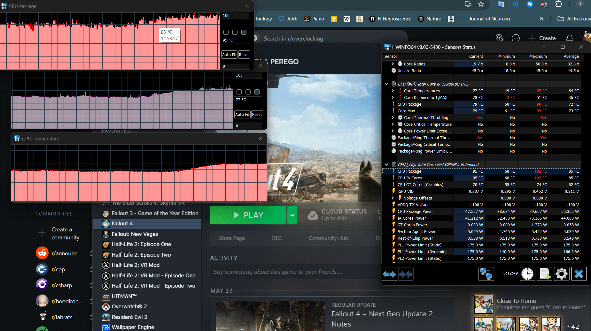Click the Close To Home achievement thumbnail
Image resolution: width=591 pixels, height=331 pixels.
(484, 304)
